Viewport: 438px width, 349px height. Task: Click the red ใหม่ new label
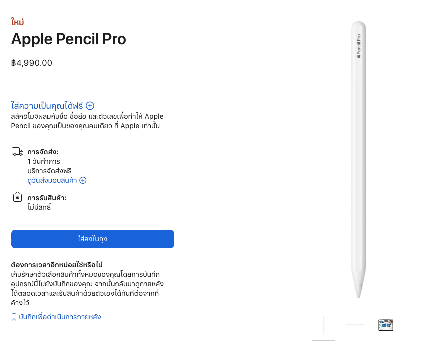pyautogui.click(x=18, y=22)
